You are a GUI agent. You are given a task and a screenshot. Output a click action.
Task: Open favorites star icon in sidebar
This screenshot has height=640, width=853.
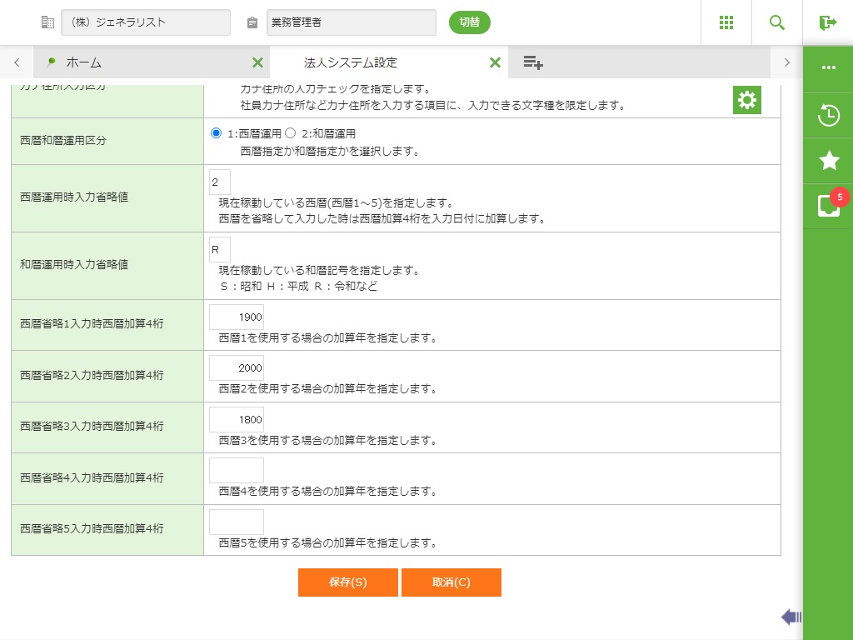tap(828, 161)
